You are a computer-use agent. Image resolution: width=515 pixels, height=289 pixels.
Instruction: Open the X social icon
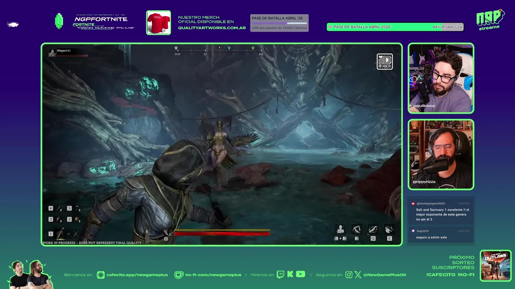click(x=358, y=275)
